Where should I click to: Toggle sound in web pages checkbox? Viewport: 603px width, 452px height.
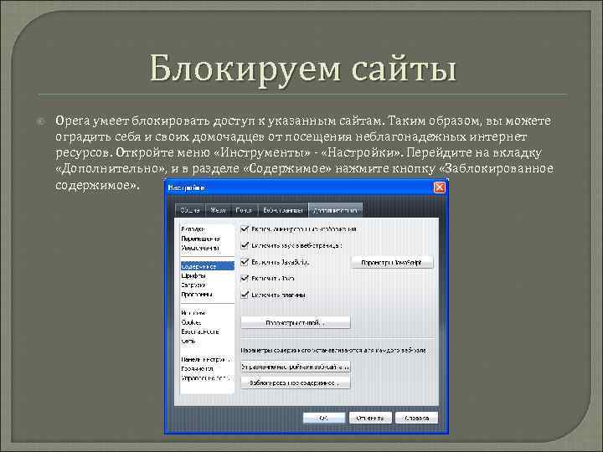(x=245, y=245)
